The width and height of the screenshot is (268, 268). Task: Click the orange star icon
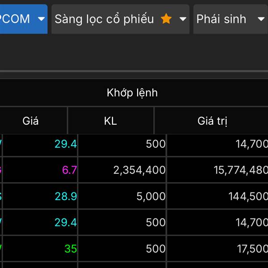pyautogui.click(x=166, y=19)
